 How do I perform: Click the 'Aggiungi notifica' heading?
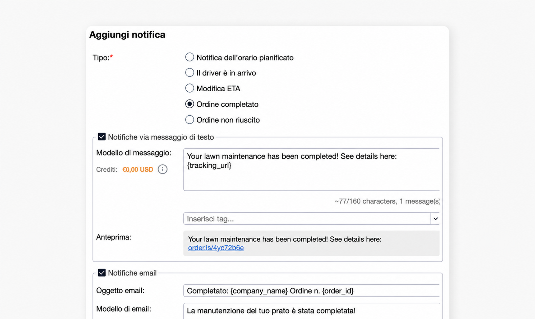pos(127,35)
